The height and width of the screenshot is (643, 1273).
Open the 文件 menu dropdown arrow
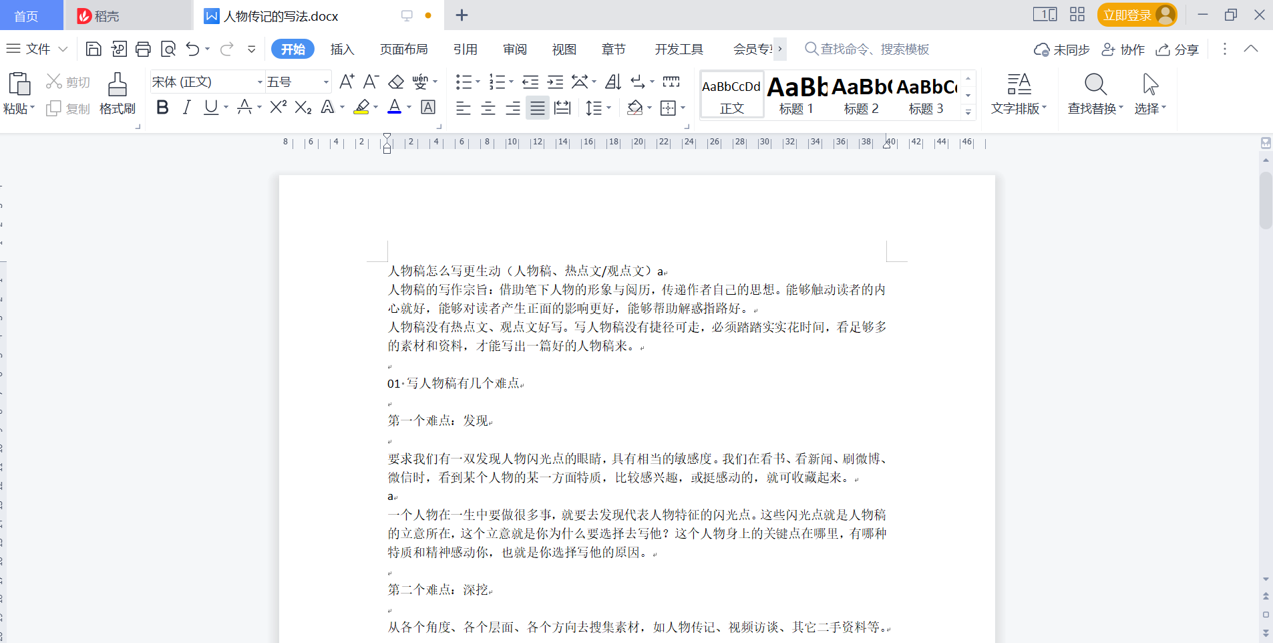click(63, 49)
